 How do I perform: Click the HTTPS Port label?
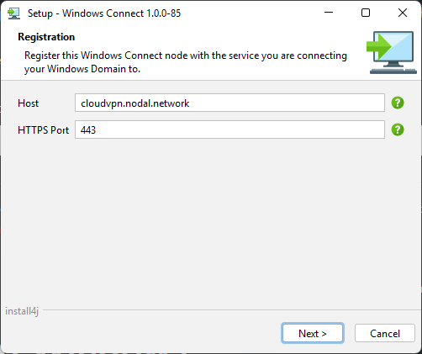point(43,130)
